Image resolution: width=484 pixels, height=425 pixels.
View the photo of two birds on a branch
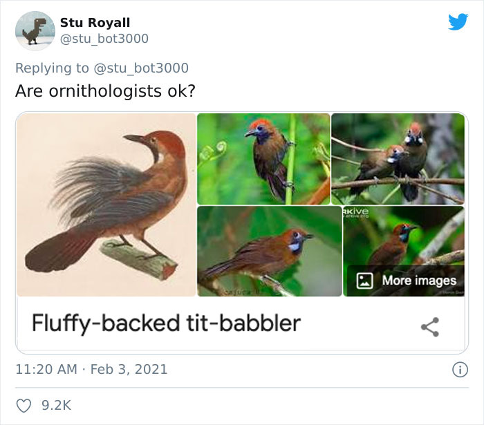pos(398,158)
